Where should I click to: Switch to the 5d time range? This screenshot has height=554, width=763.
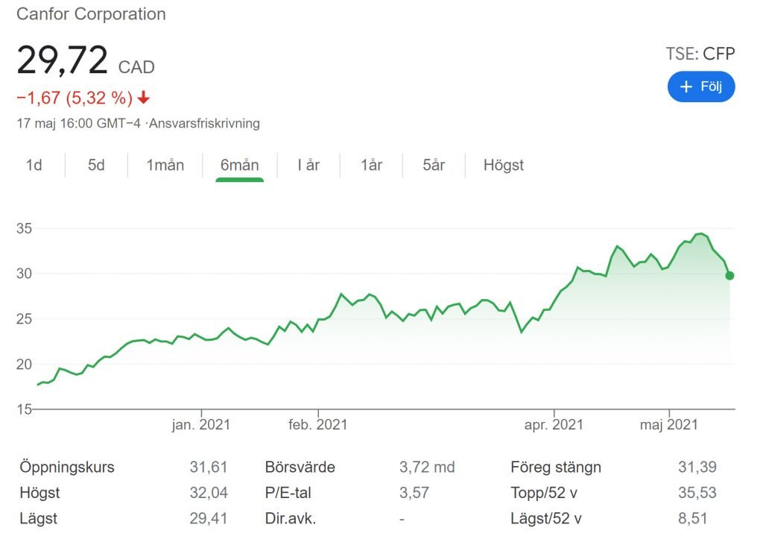pyautogui.click(x=96, y=165)
